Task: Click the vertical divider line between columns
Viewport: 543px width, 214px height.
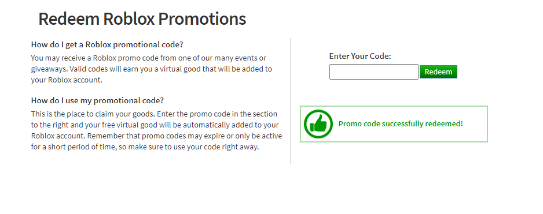Action: click(291, 101)
